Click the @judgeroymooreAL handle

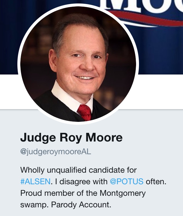coord(56,152)
